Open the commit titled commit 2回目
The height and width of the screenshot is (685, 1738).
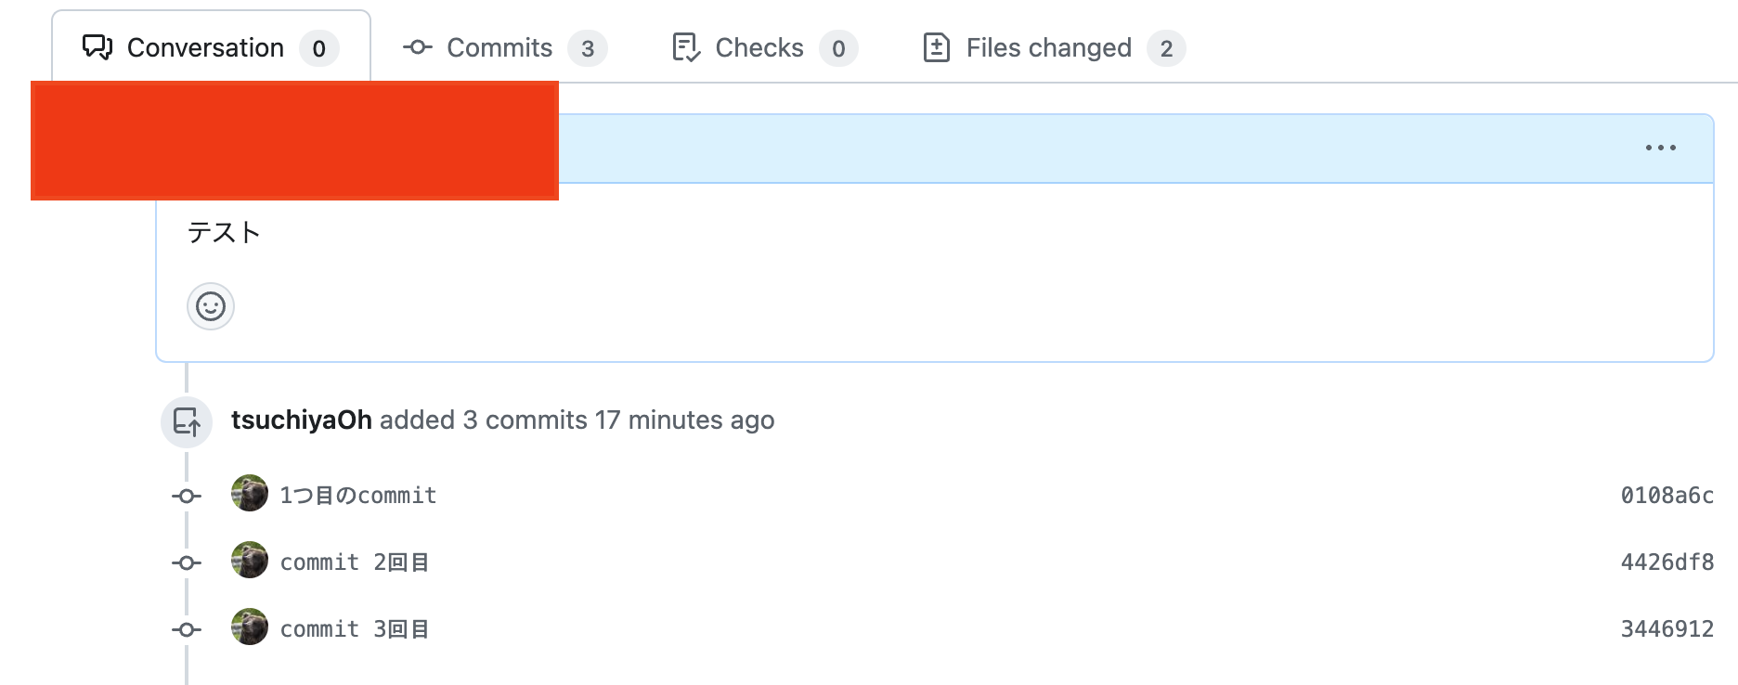pyautogui.click(x=354, y=562)
